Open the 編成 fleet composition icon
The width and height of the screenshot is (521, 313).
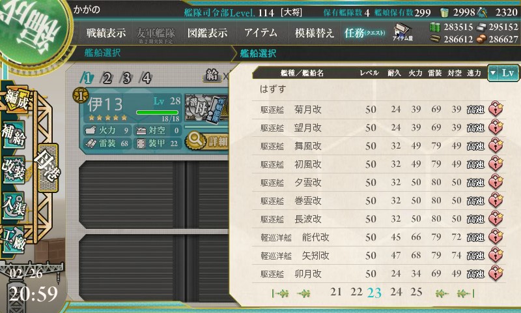click(16, 100)
